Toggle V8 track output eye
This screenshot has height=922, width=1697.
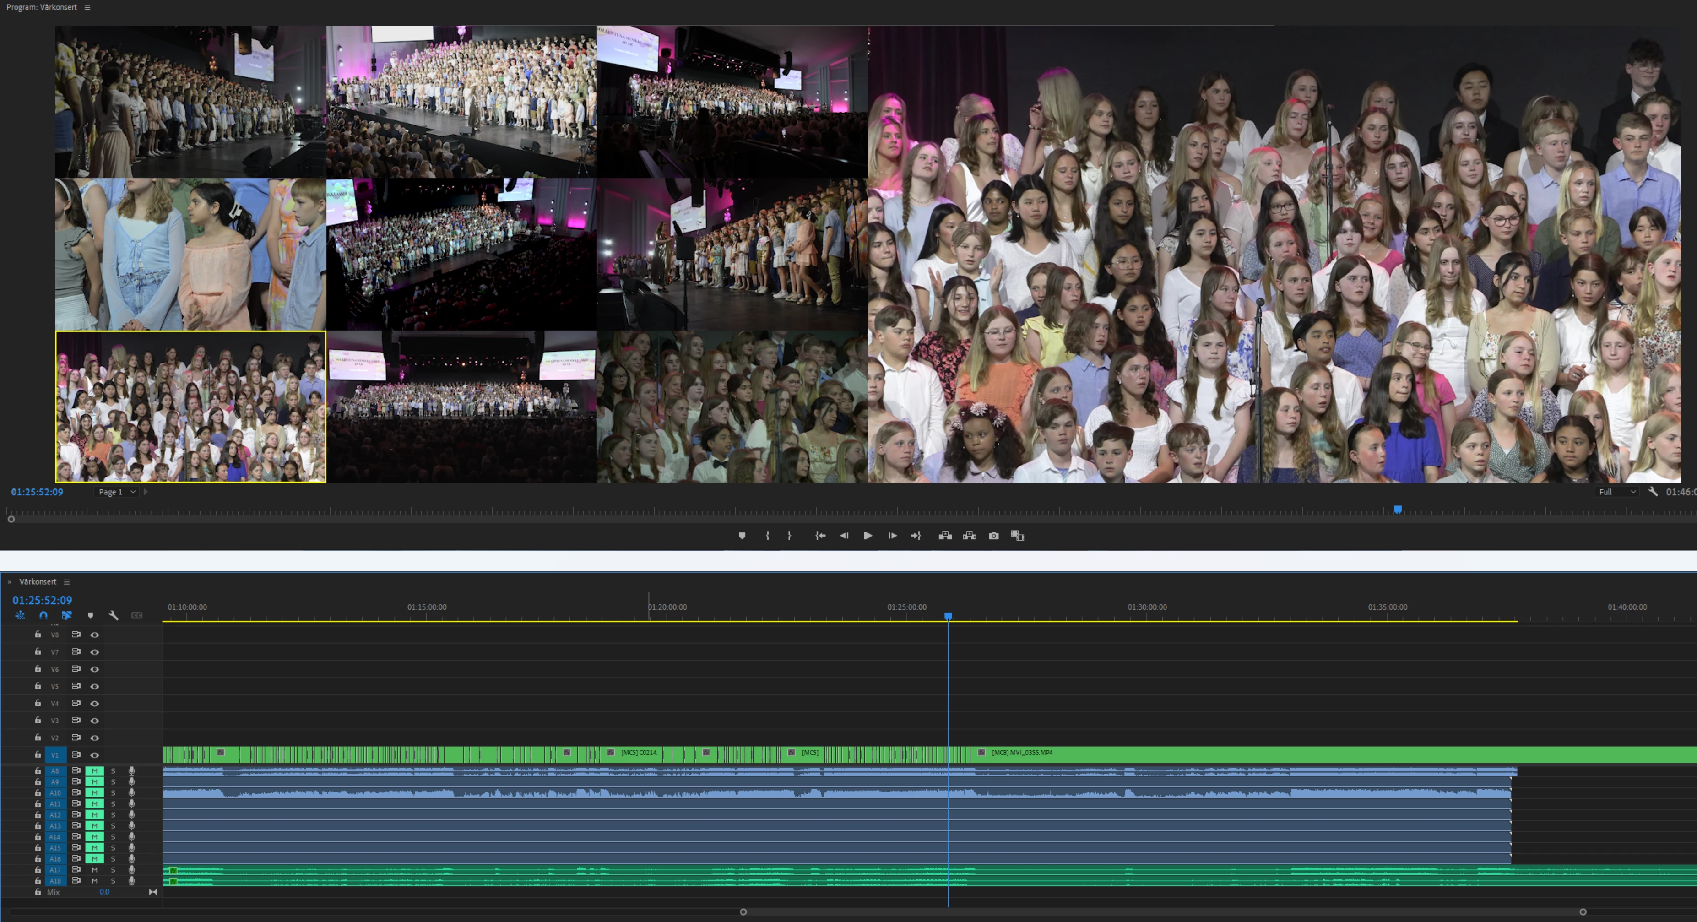[95, 635]
